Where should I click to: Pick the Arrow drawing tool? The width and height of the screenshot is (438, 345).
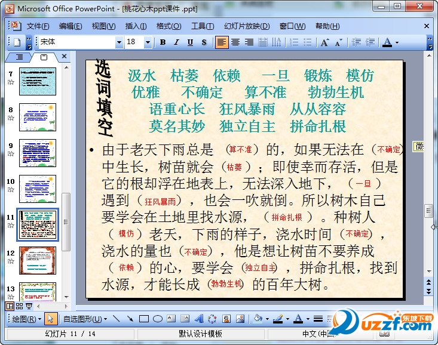(x=130, y=319)
